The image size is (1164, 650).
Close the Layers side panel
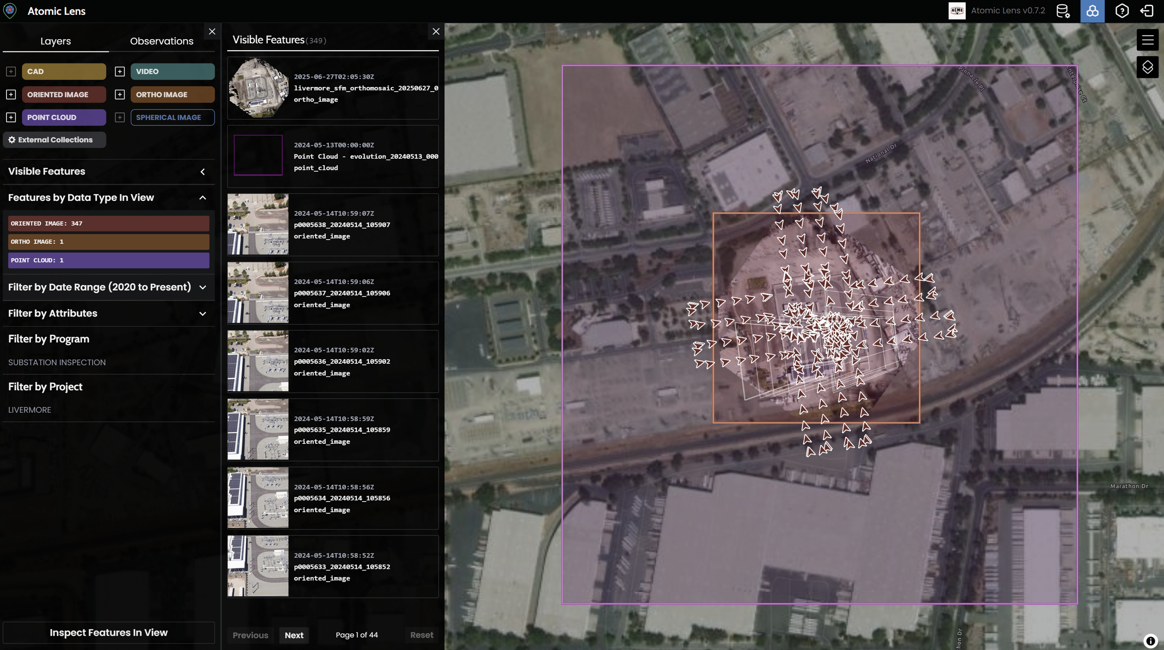[x=212, y=32]
